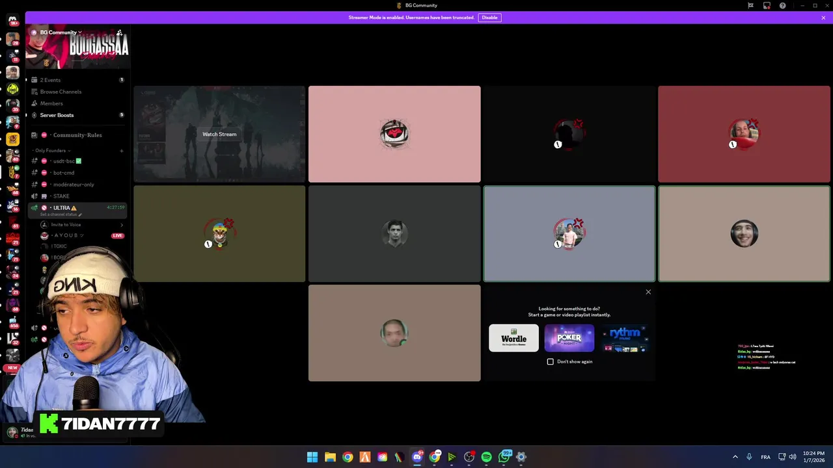This screenshot has height=468, width=833.
Task: Open Discord direct messages home icon
Action: pyautogui.click(x=12, y=21)
